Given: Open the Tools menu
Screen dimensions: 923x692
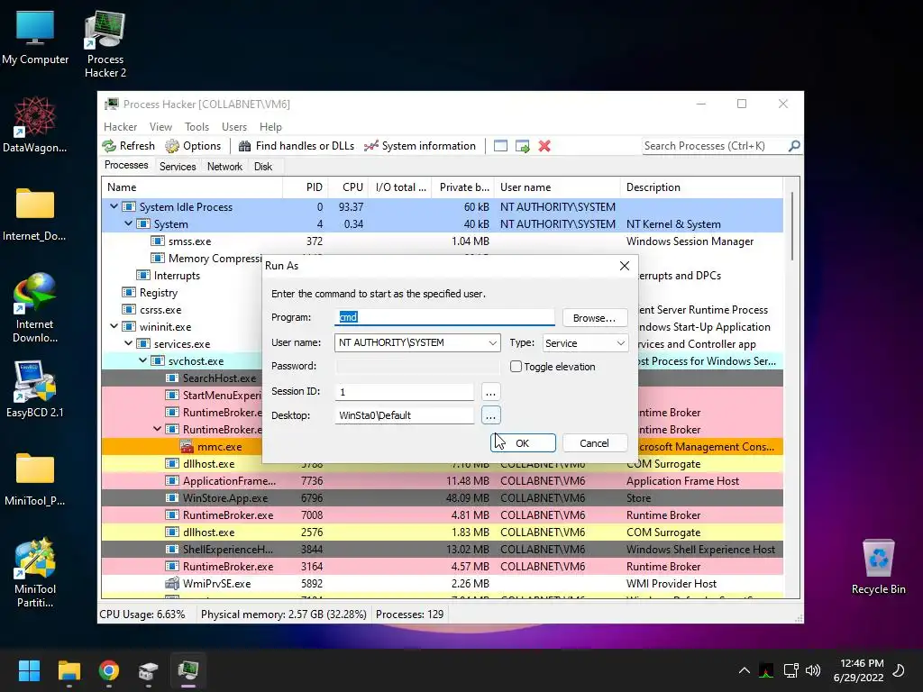Looking at the screenshot, I should pos(196,127).
